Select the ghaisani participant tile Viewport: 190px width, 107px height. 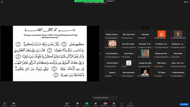point(112,73)
